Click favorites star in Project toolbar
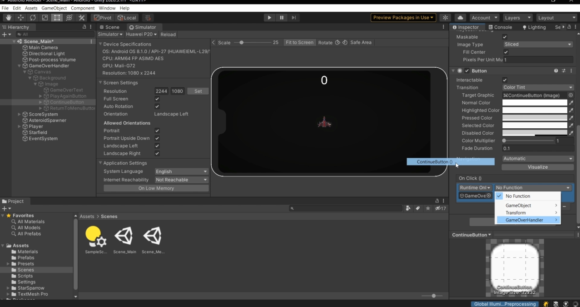Viewport: 580px width, 307px height. [x=428, y=208]
